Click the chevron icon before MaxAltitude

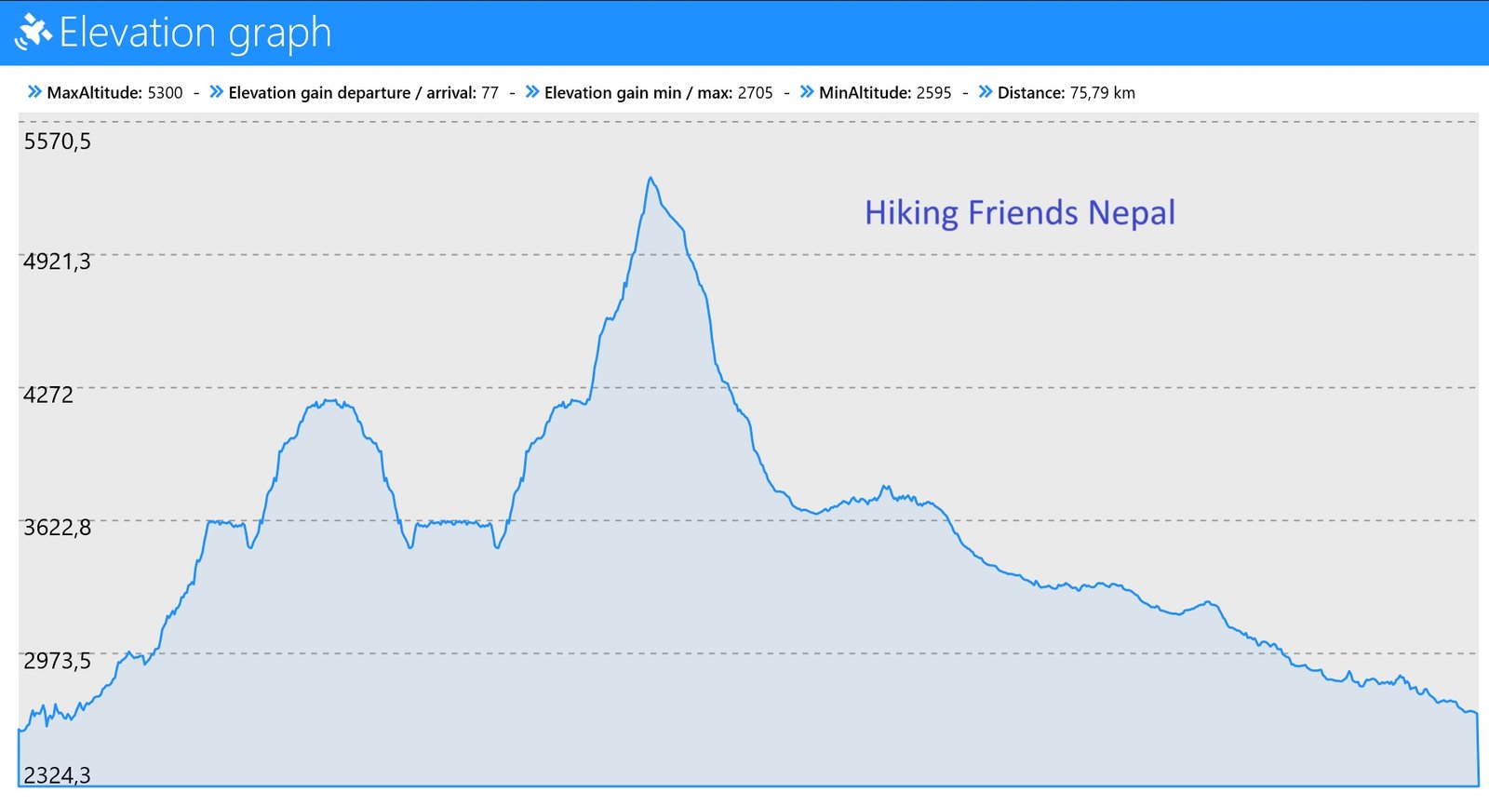coord(34,92)
